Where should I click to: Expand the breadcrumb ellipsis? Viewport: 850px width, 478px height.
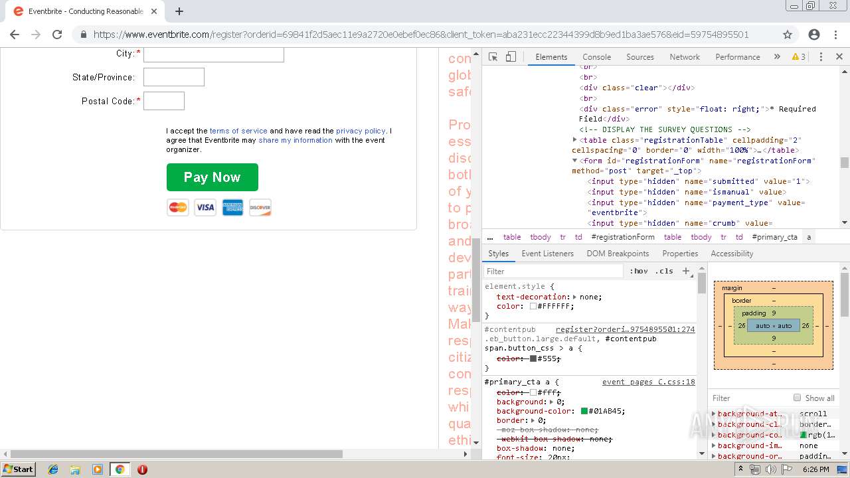click(x=490, y=237)
